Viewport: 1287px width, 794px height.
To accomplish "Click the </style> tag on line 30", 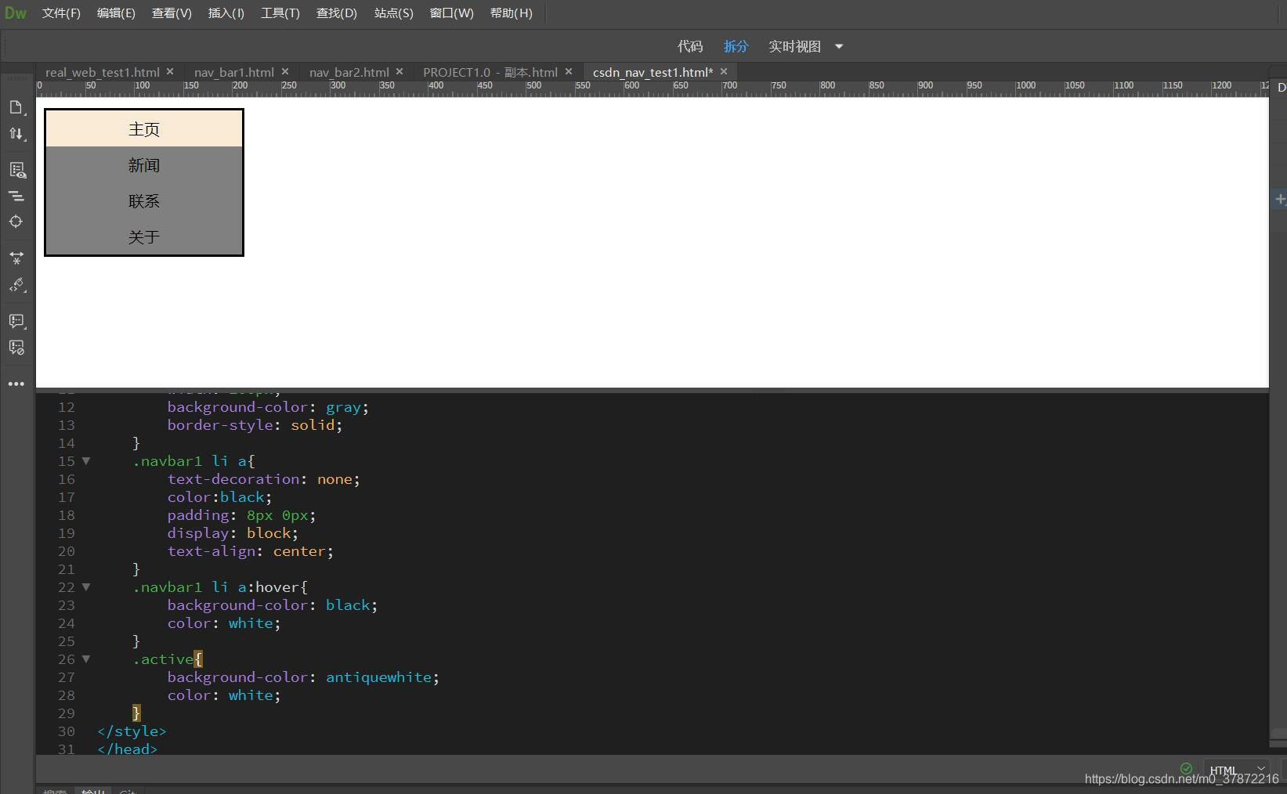I will (x=132, y=731).
